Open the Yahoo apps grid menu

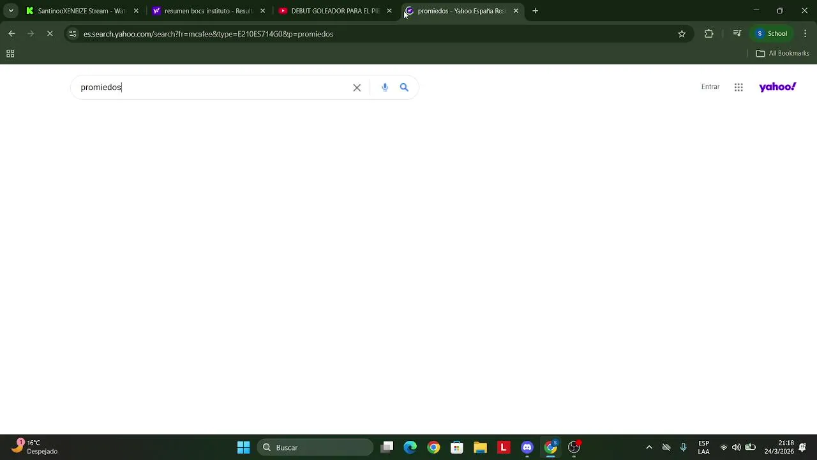(x=738, y=88)
